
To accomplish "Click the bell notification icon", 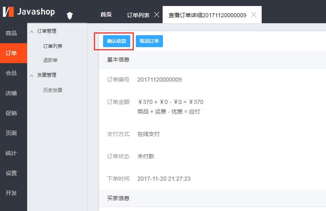I will tap(70, 16).
